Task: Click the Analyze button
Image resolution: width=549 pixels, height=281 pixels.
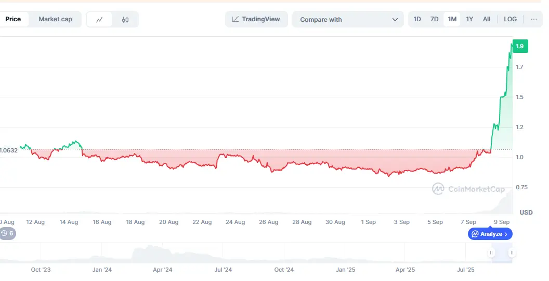Action: pyautogui.click(x=490, y=234)
